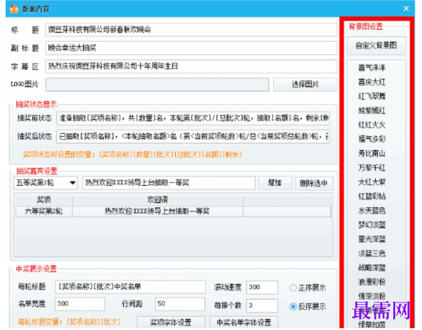Select the 反序展示 radio button

293,307
